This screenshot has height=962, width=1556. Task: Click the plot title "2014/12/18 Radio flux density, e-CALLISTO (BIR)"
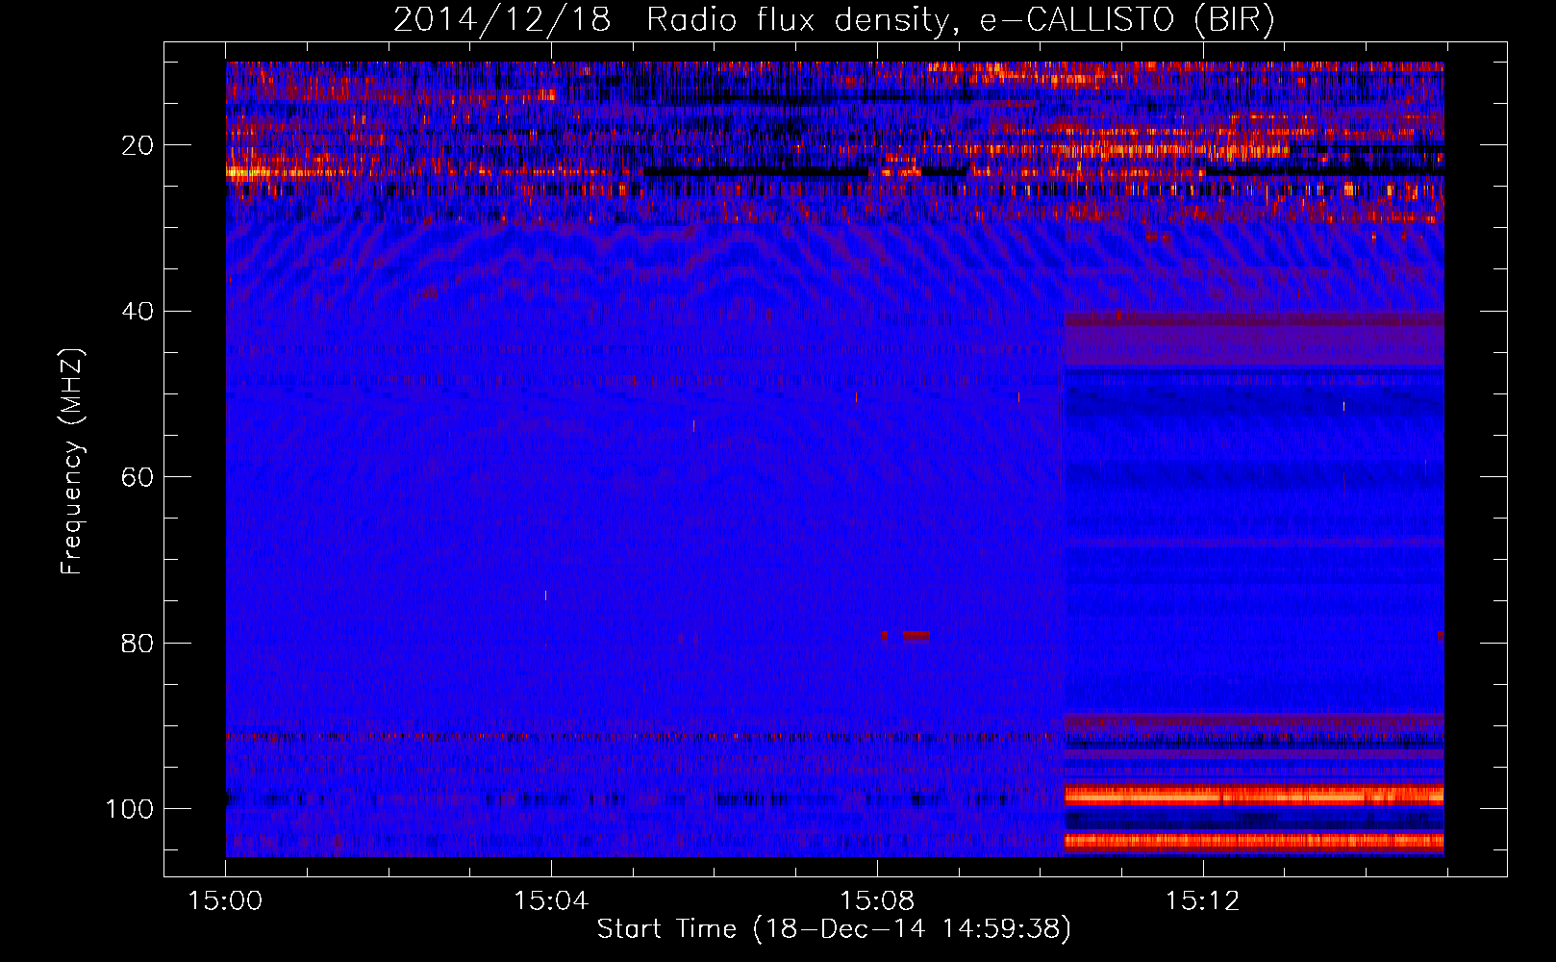(834, 20)
